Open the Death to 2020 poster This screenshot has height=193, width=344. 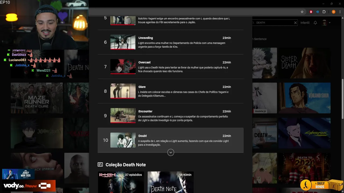(x=304, y=168)
